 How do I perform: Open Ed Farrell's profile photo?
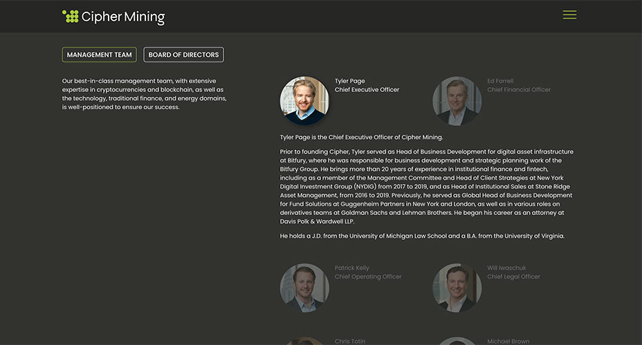tap(457, 101)
